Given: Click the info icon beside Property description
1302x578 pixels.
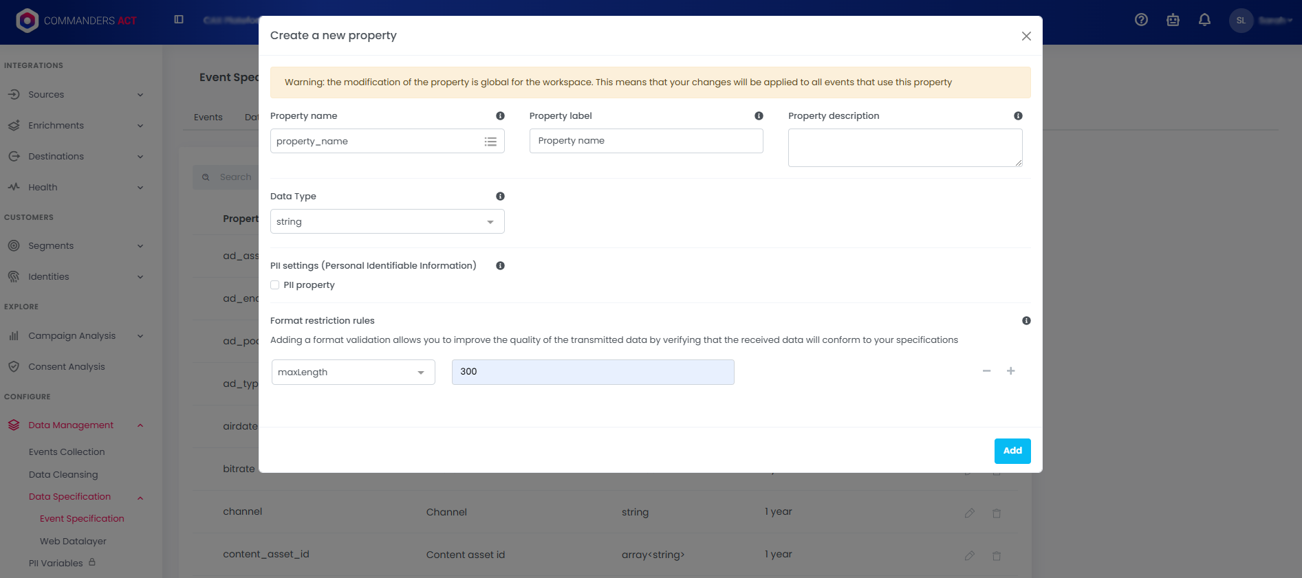Looking at the screenshot, I should [x=1018, y=116].
